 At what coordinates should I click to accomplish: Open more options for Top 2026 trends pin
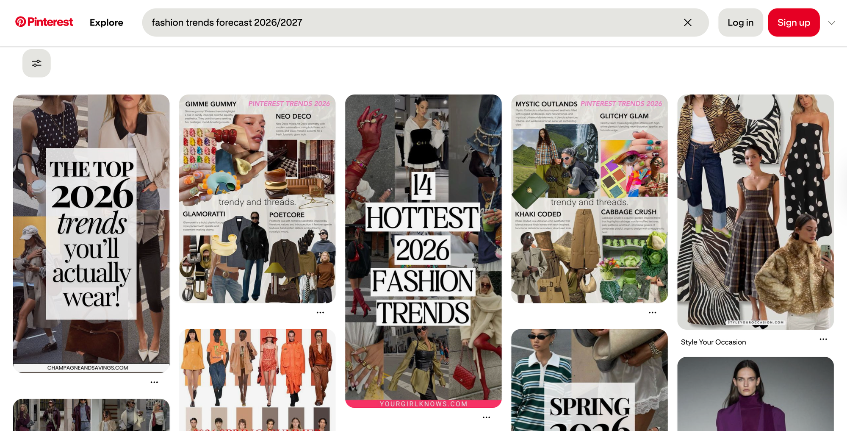point(154,382)
